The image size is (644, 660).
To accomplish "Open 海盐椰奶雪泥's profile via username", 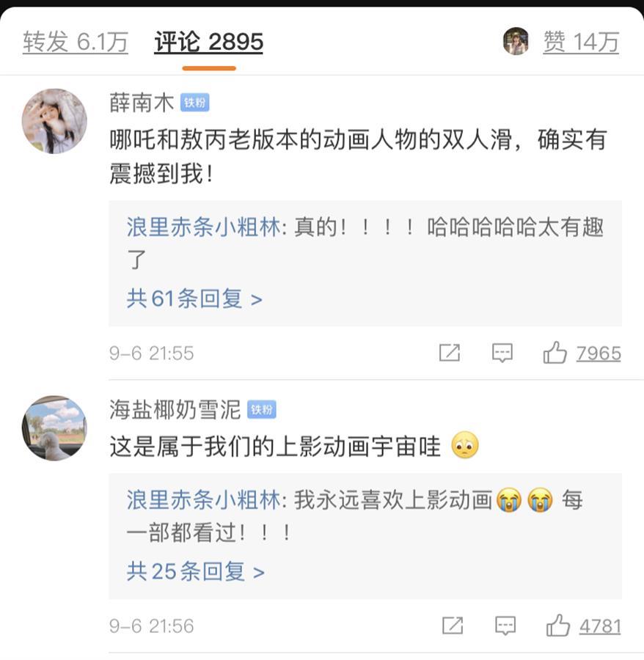I will pos(175,410).
